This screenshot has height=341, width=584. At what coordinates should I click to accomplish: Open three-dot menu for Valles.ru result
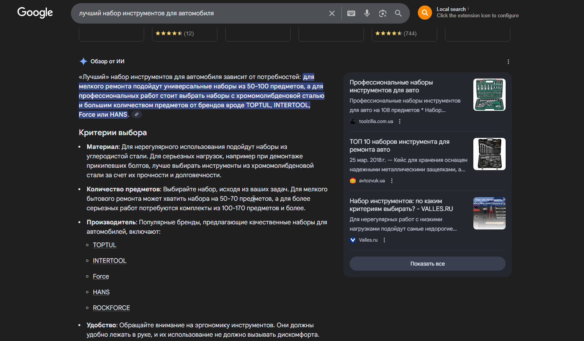[x=384, y=240]
